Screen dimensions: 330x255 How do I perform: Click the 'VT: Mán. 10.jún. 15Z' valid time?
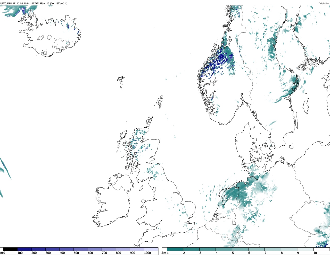[47, 4]
